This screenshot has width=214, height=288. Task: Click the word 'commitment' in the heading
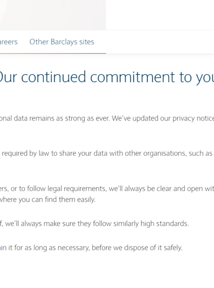(x=132, y=77)
